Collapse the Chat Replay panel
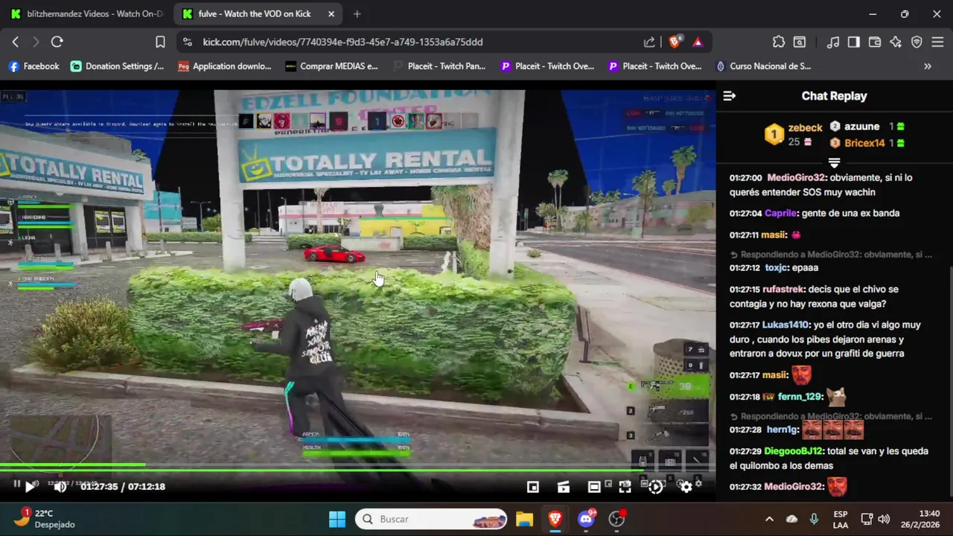The height and width of the screenshot is (536, 953). [730, 96]
